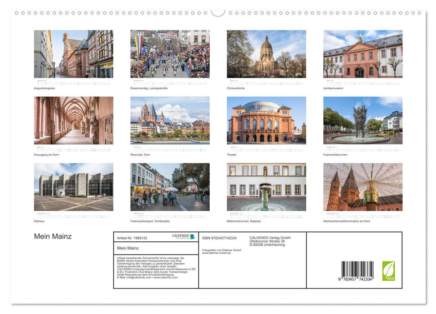Open the www.dietmar-scherf.de photographer link

point(216,253)
